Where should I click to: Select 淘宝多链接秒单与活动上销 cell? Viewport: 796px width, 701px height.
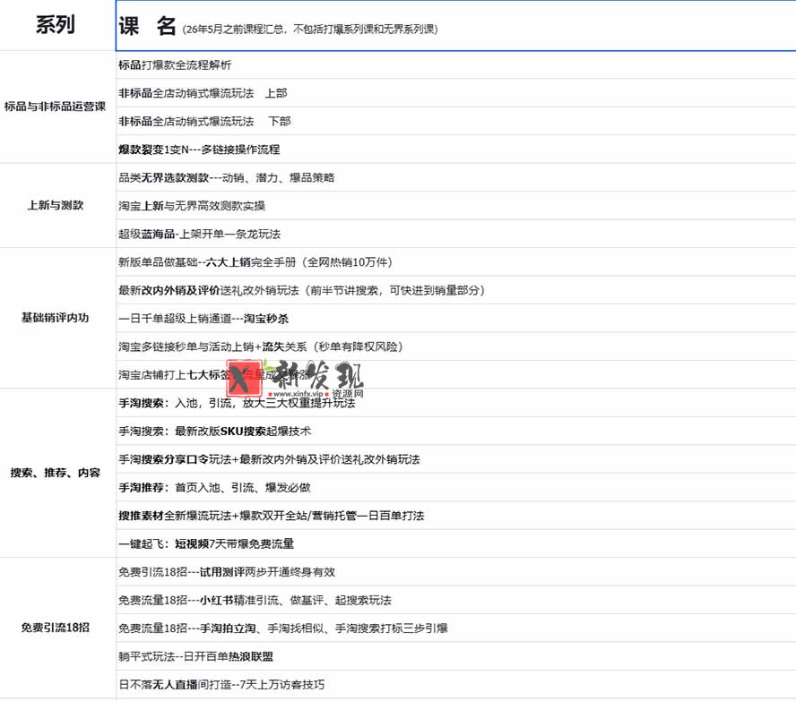[x=456, y=346]
